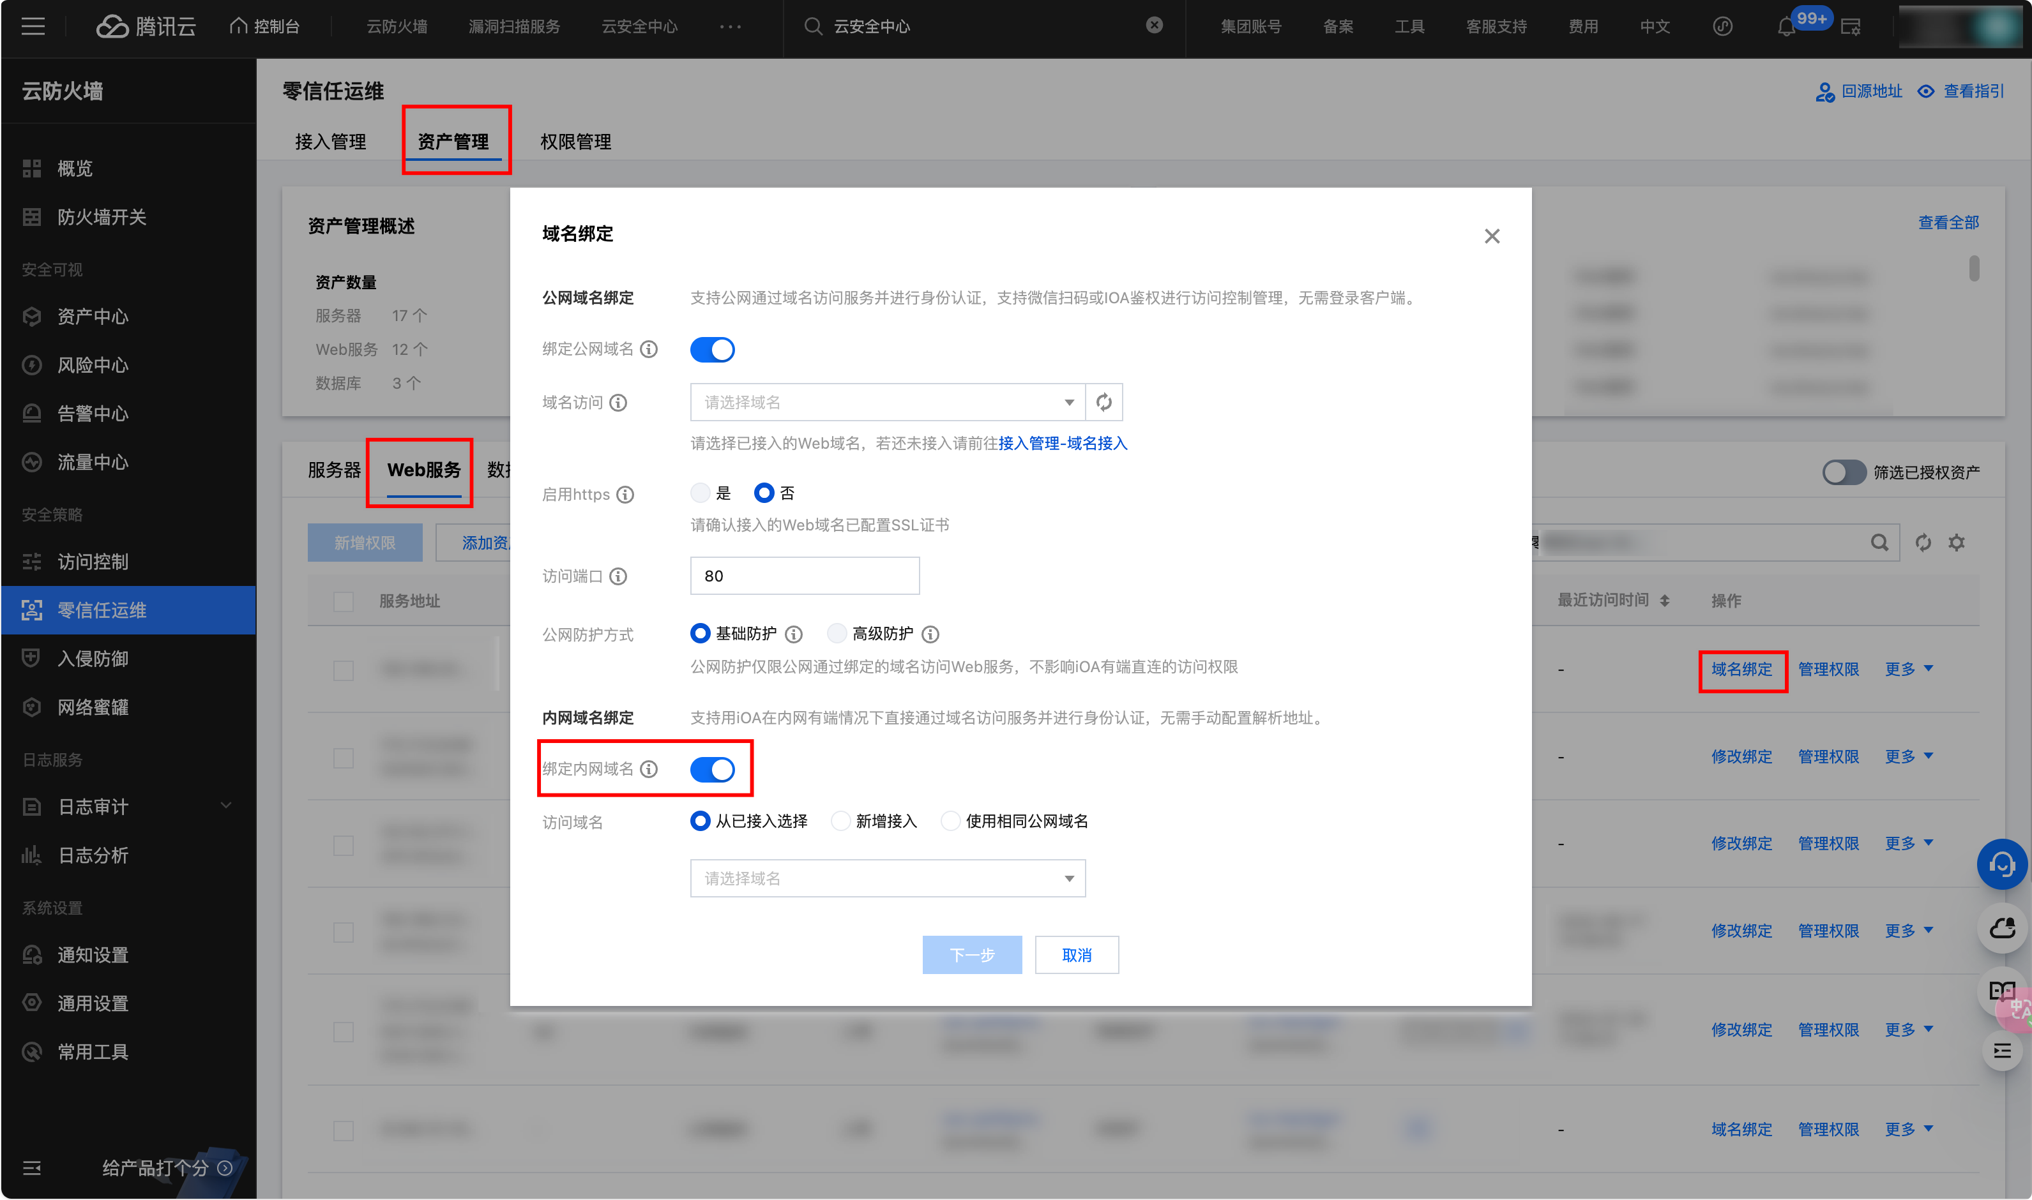Choose 高级防护 protection option
This screenshot has height=1200, width=2032.
(837, 633)
